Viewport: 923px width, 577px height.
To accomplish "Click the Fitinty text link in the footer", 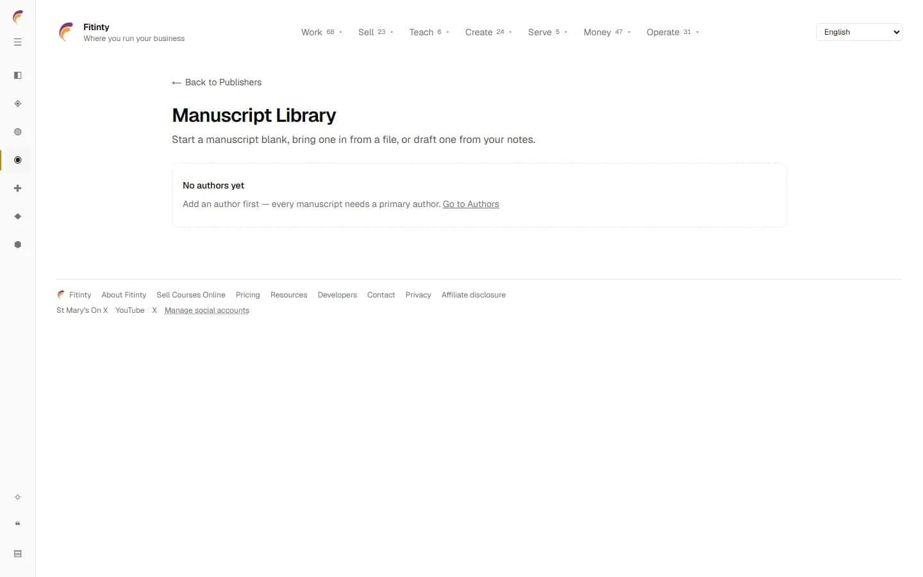I will 80,295.
